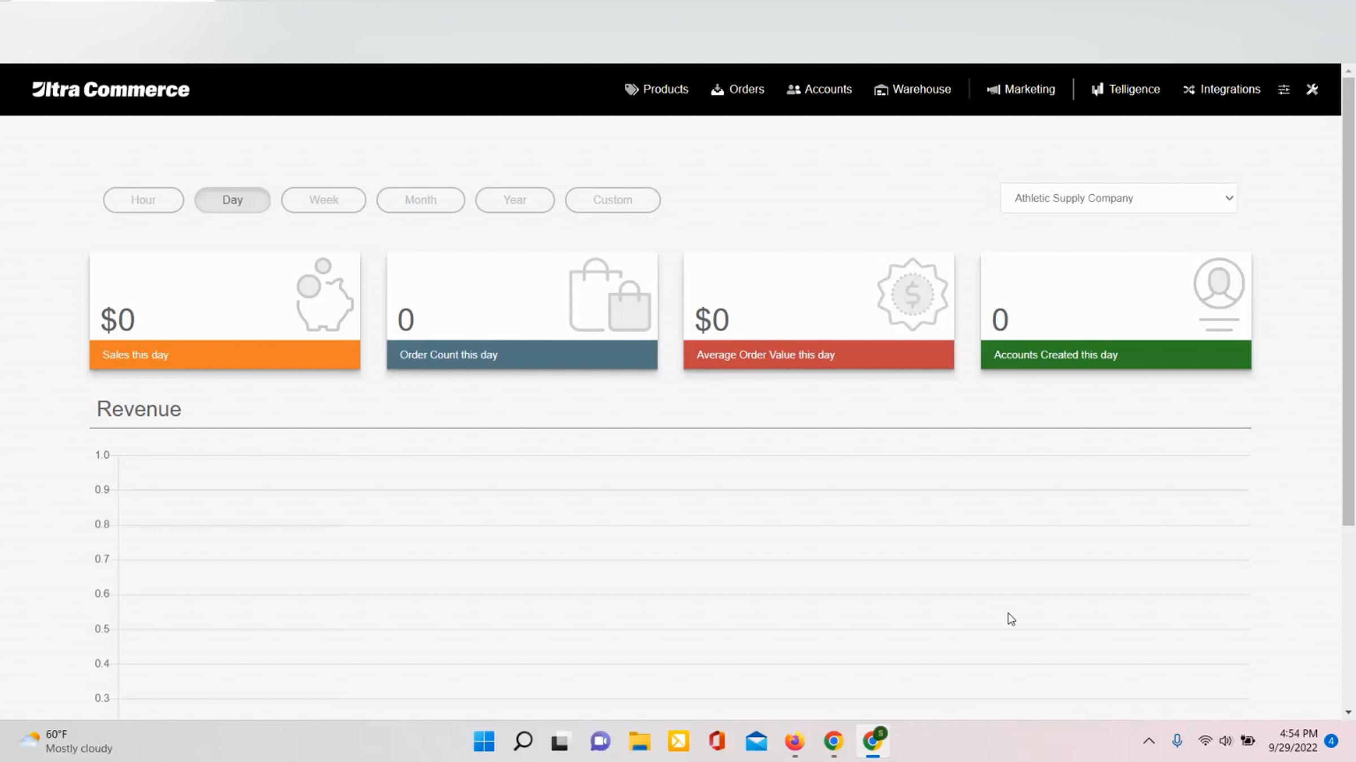Viewport: 1356px width, 762px height.
Task: Click the Year range button
Action: pos(515,200)
